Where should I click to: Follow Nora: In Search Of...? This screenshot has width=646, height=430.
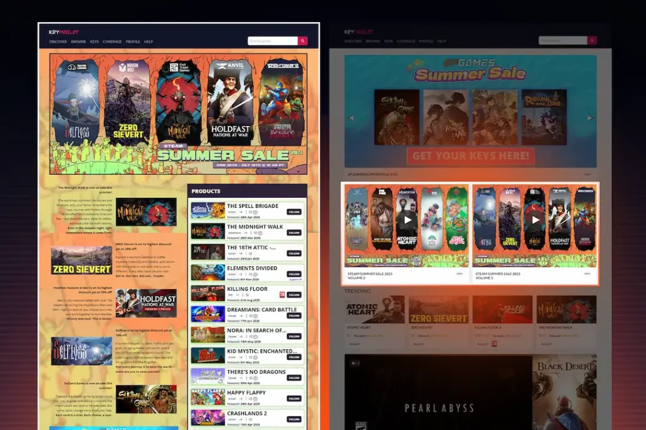click(294, 336)
